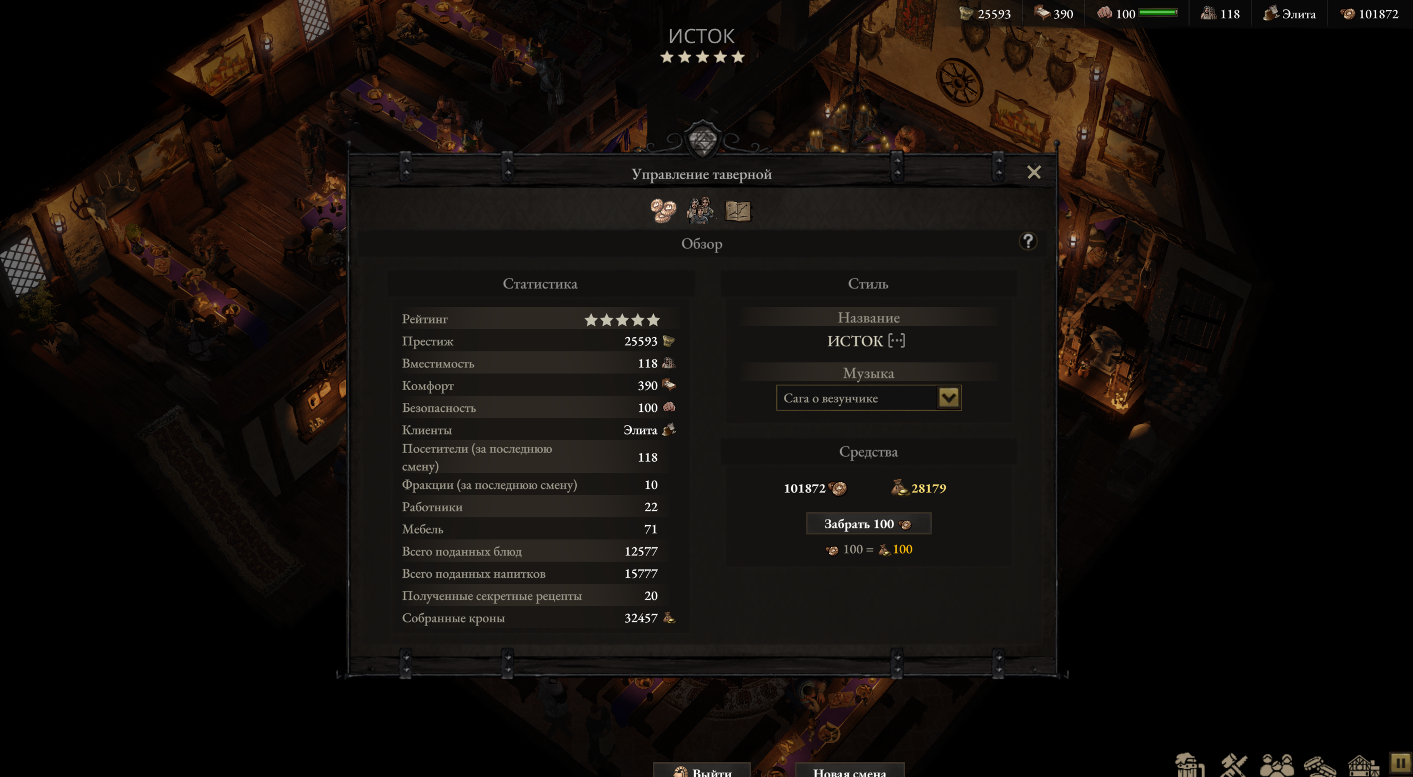Rename tavern via ИСТОК edit icon
Image resolution: width=1413 pixels, height=777 pixels.
coord(896,341)
